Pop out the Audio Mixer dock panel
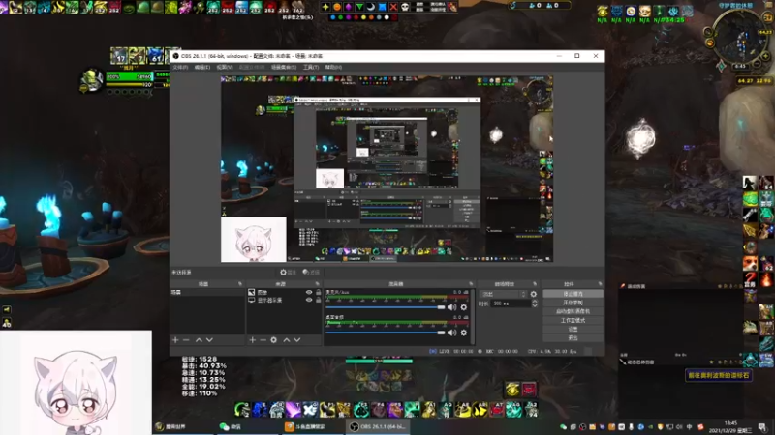The image size is (775, 435). 471,284
